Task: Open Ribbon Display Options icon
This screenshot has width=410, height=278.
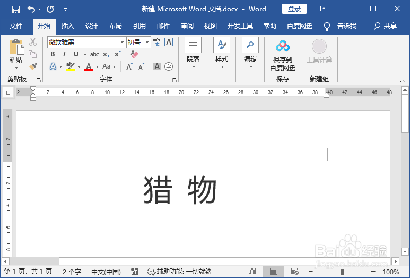Action: coord(324,9)
